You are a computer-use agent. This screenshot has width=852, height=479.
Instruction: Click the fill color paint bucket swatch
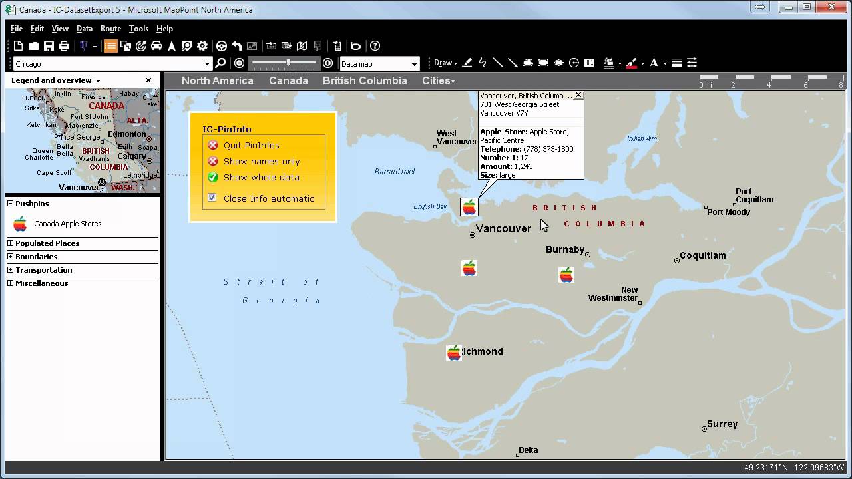pos(609,63)
